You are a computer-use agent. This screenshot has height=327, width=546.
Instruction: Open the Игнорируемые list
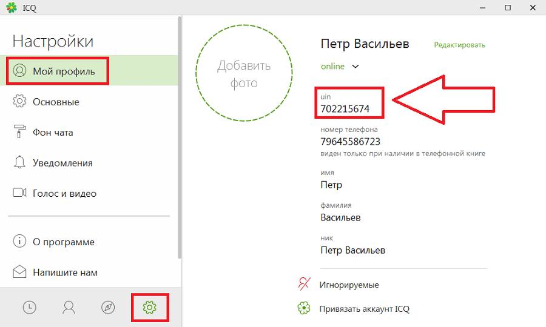click(x=349, y=285)
